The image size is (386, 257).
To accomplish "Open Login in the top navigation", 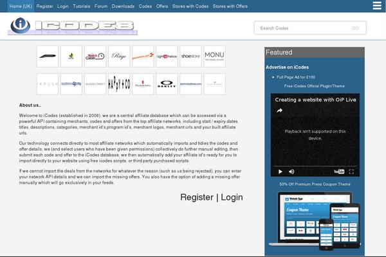I will 63,6.
